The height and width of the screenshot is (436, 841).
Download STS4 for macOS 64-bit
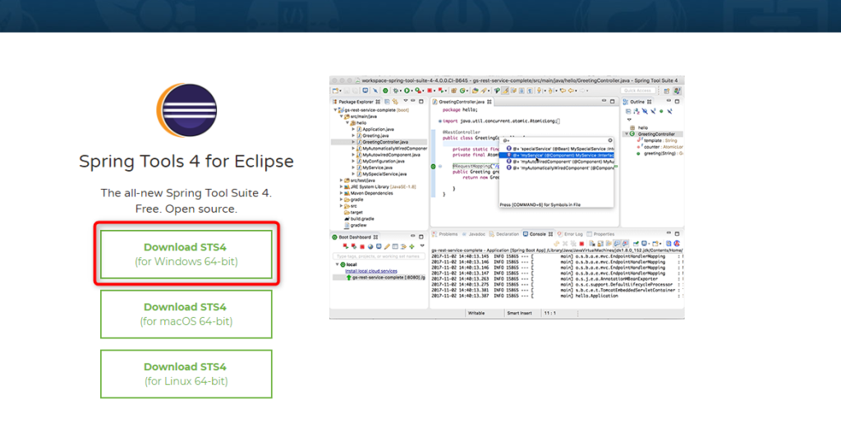pos(186,314)
